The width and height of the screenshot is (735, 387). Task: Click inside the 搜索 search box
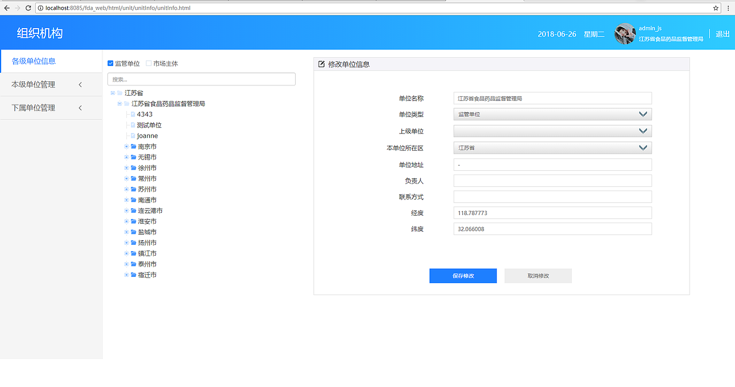tap(201, 79)
